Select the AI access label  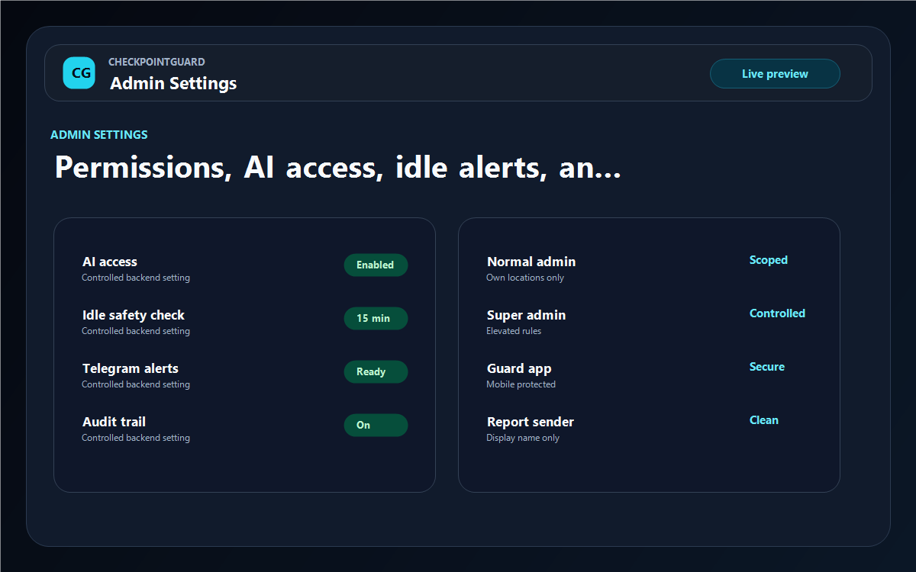(x=110, y=262)
